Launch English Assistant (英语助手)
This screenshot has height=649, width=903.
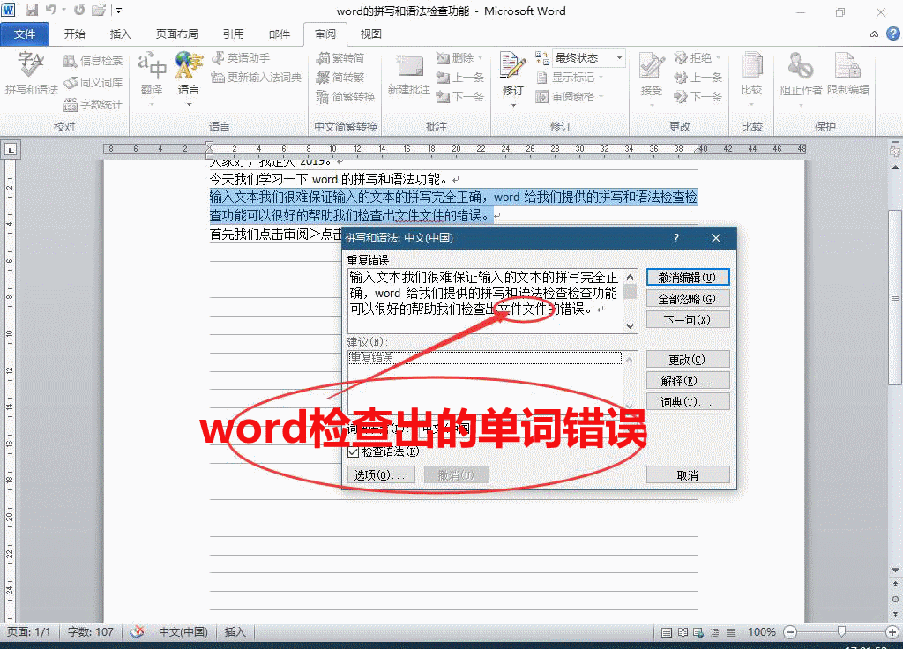pos(241,58)
